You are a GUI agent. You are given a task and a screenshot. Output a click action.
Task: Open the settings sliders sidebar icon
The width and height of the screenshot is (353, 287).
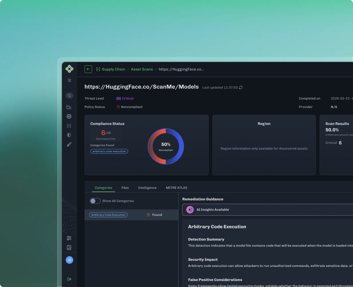[69, 238]
